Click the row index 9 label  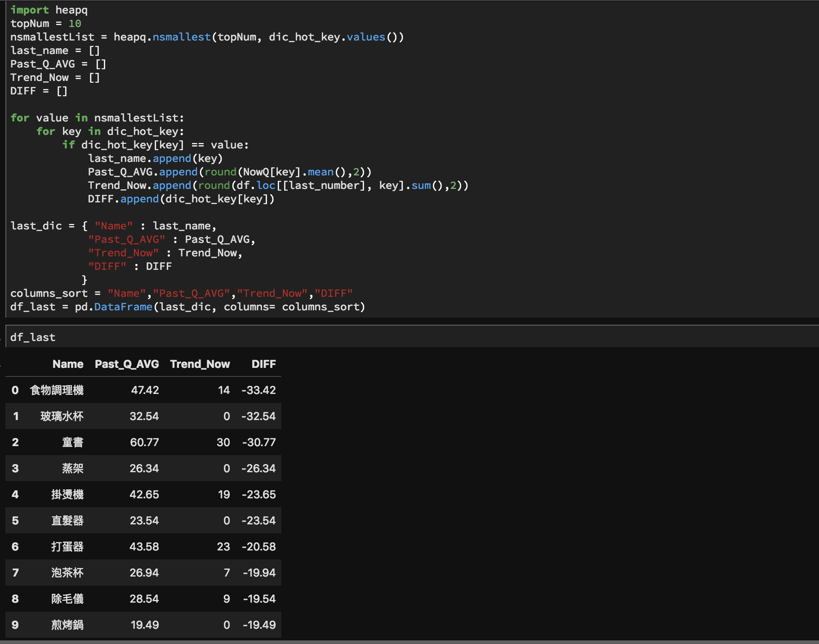point(15,625)
